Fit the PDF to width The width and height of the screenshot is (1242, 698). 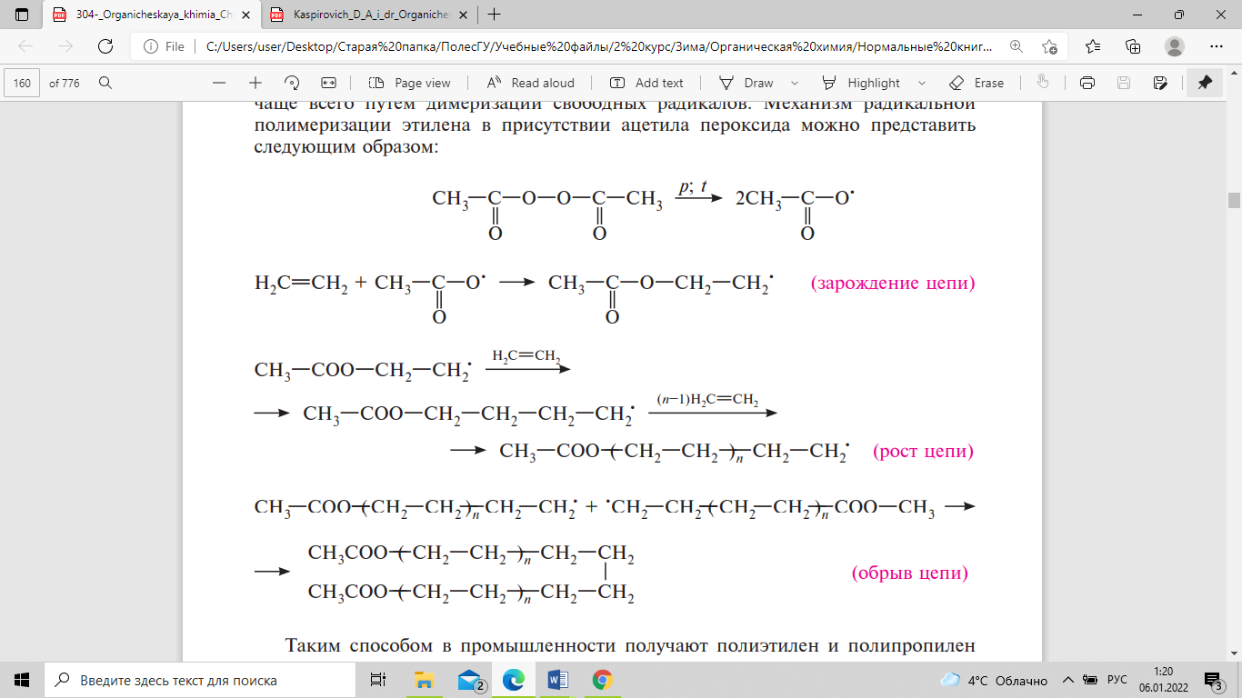(x=328, y=83)
